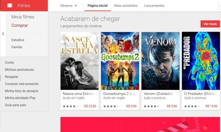Click the Filmes film-strip icon
Screen dimensions: 221x132
10,5
